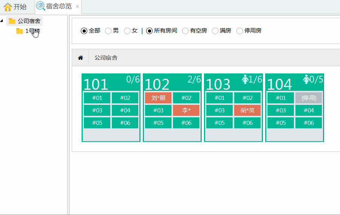Select bed #02 in room 103

(x=247, y=98)
